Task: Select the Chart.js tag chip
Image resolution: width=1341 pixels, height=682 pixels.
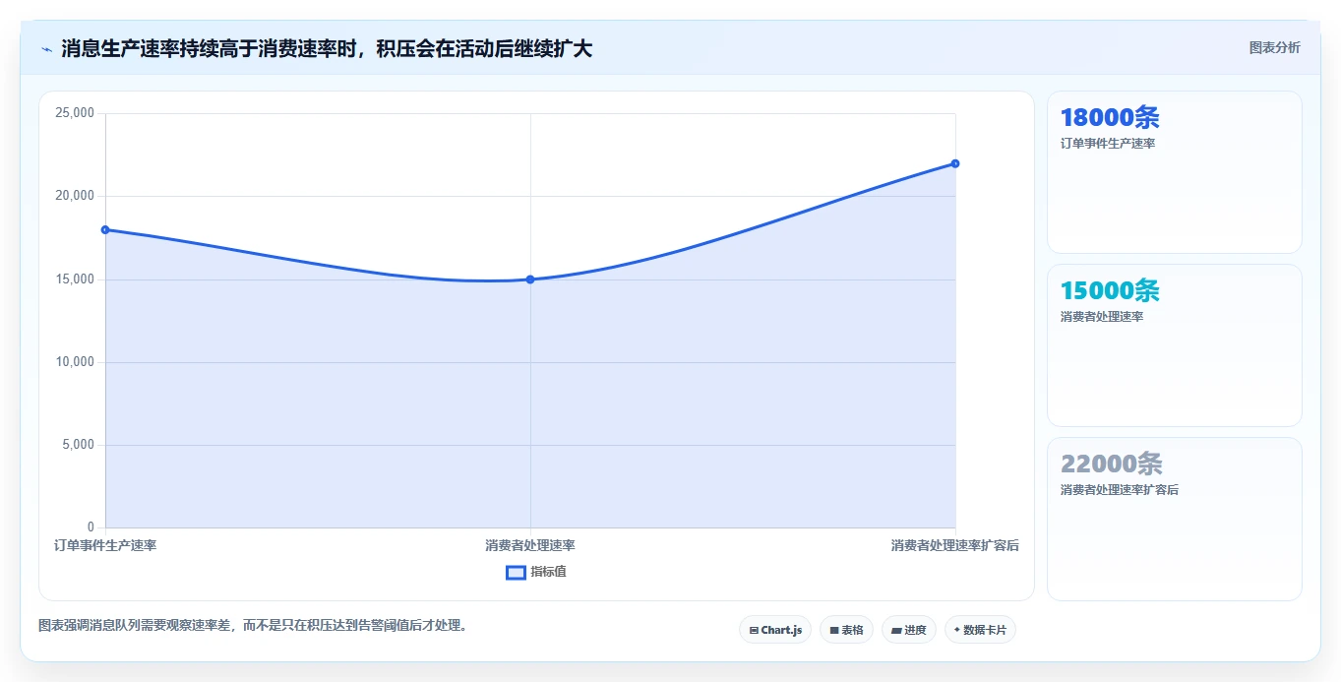Action: coord(775,630)
